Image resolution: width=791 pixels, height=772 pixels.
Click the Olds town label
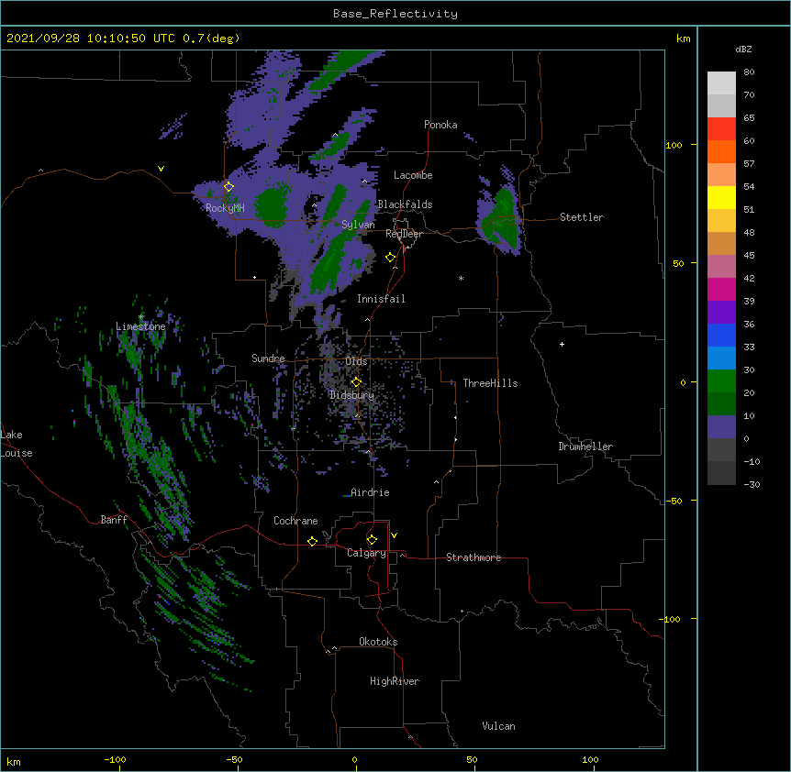[356, 361]
